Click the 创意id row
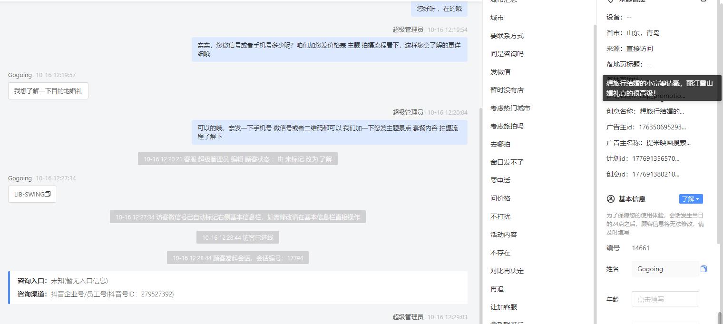The image size is (723, 324). point(643,174)
